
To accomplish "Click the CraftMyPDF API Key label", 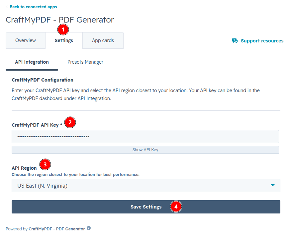I will [37, 125].
